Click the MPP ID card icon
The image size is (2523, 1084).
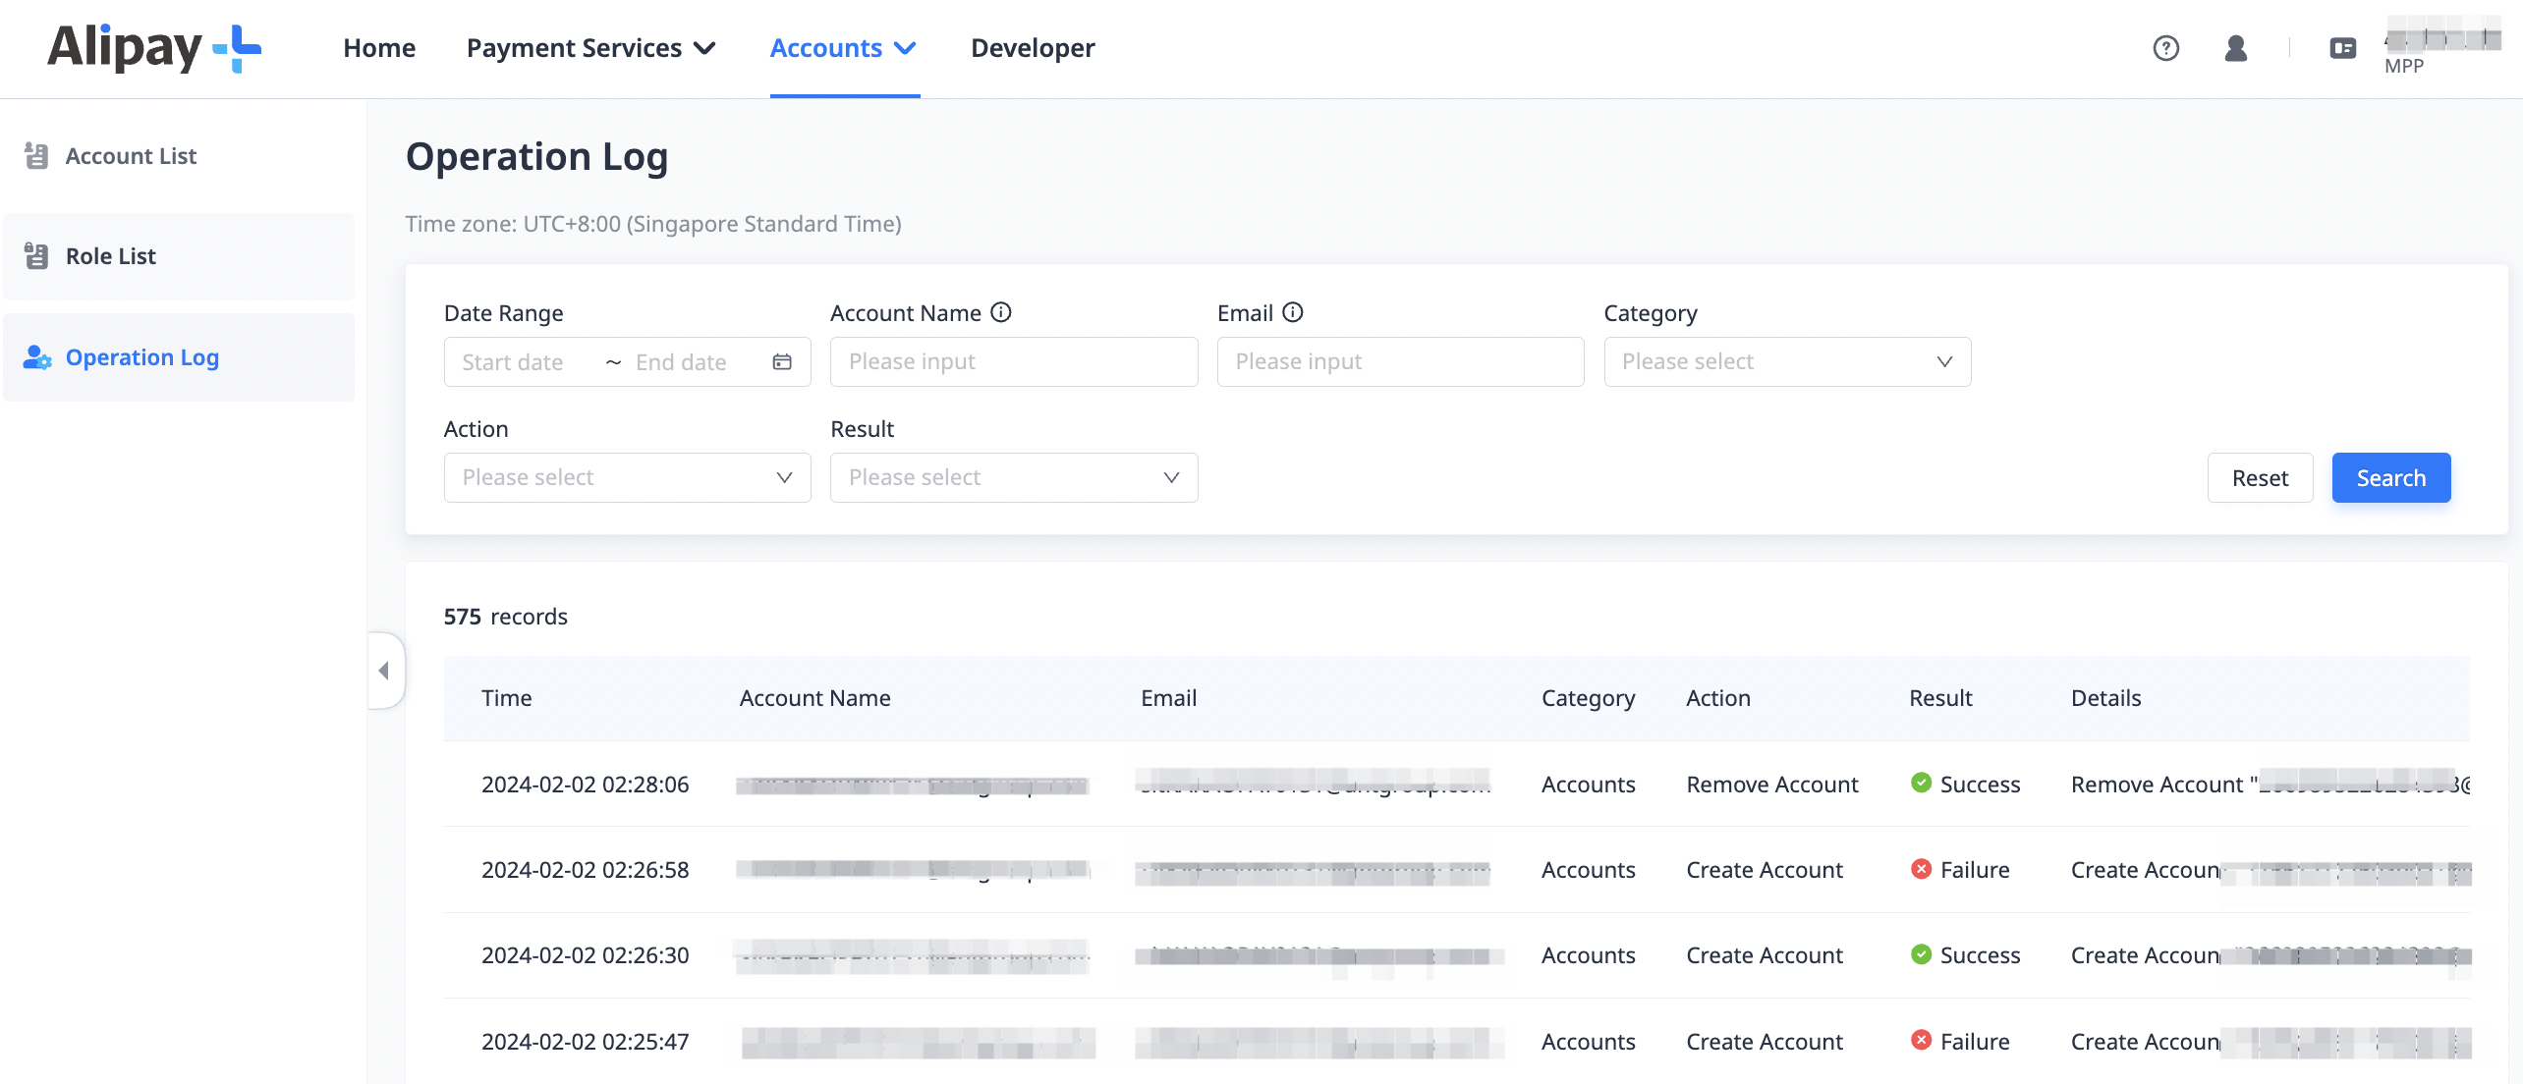tap(2343, 48)
